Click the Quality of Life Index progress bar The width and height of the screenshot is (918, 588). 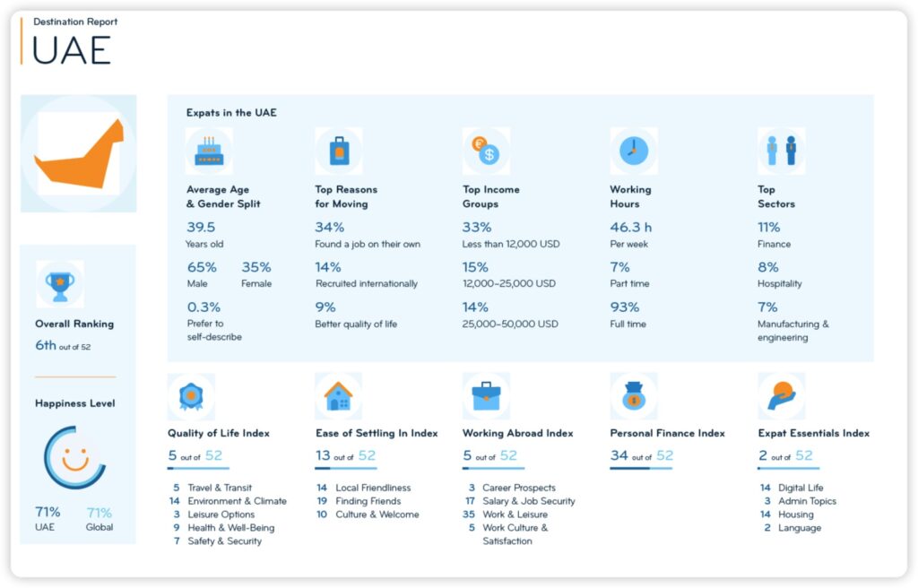[x=198, y=468]
